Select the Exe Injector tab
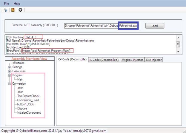 coord(153,60)
